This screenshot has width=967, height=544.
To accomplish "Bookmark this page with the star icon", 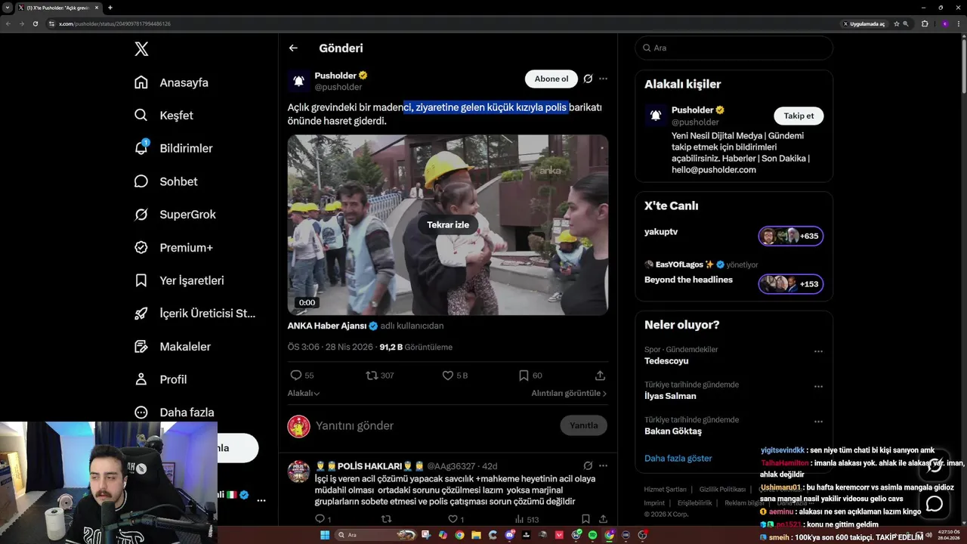I will tap(896, 23).
